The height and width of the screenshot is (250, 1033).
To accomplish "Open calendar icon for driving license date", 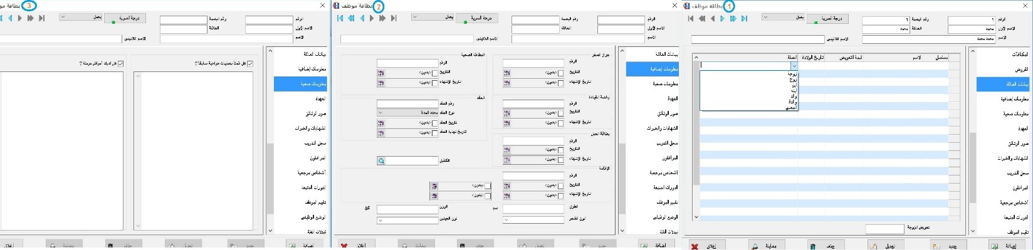I will click(x=506, y=113).
